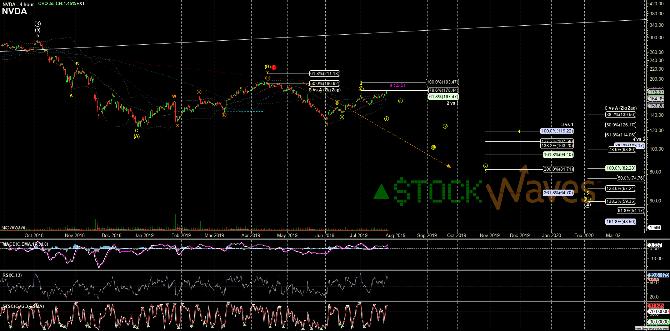Image resolution: width=670 pixels, height=331 pixels.
Task: Click the 78.6%(178.44) retracement label
Action: tap(444, 90)
